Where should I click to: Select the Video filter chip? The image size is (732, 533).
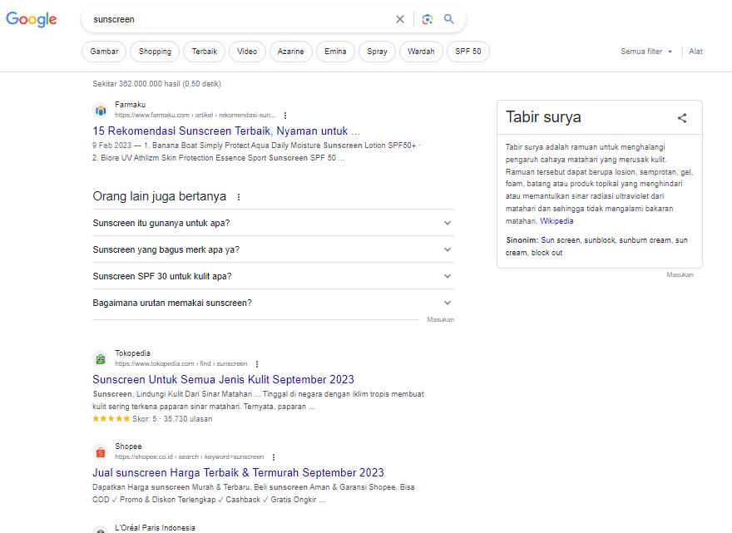[247, 52]
